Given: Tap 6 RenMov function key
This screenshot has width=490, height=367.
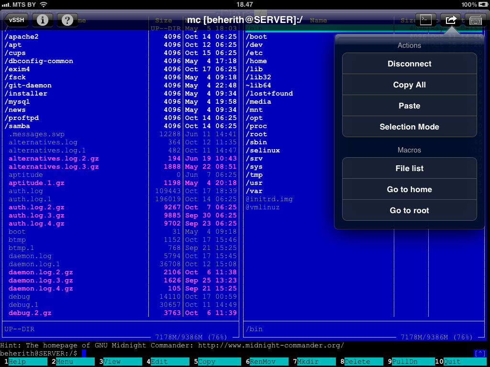Looking at the screenshot, I should tap(267, 362).
